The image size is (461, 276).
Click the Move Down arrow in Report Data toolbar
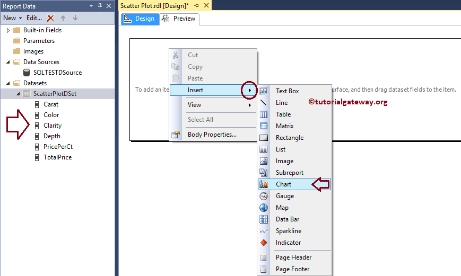pos(75,18)
